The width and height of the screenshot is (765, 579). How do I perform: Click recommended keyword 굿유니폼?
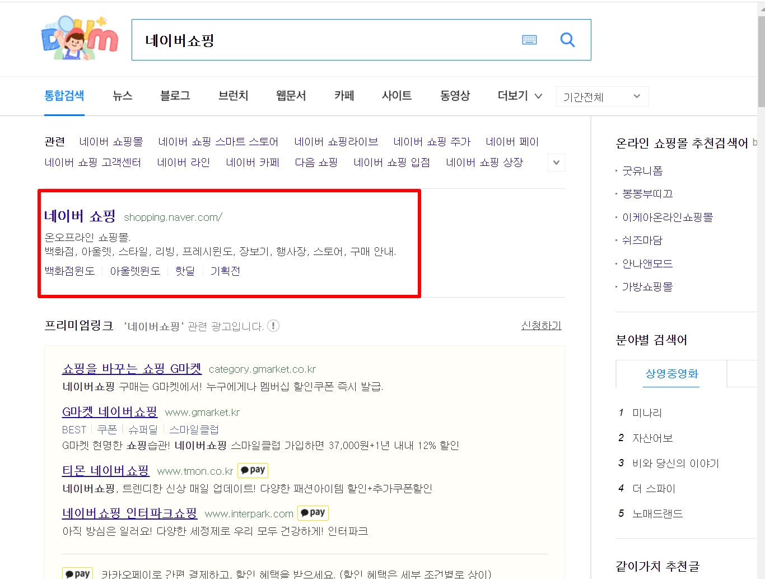[642, 171]
